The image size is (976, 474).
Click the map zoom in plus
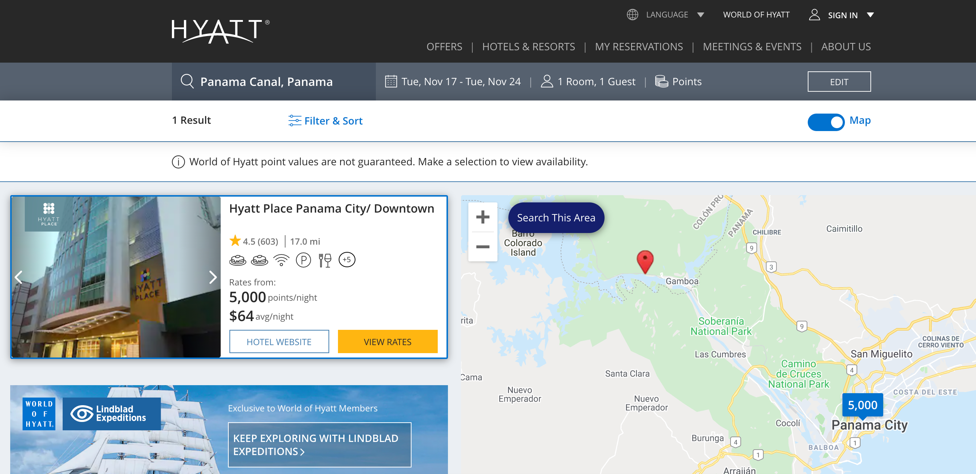482,217
